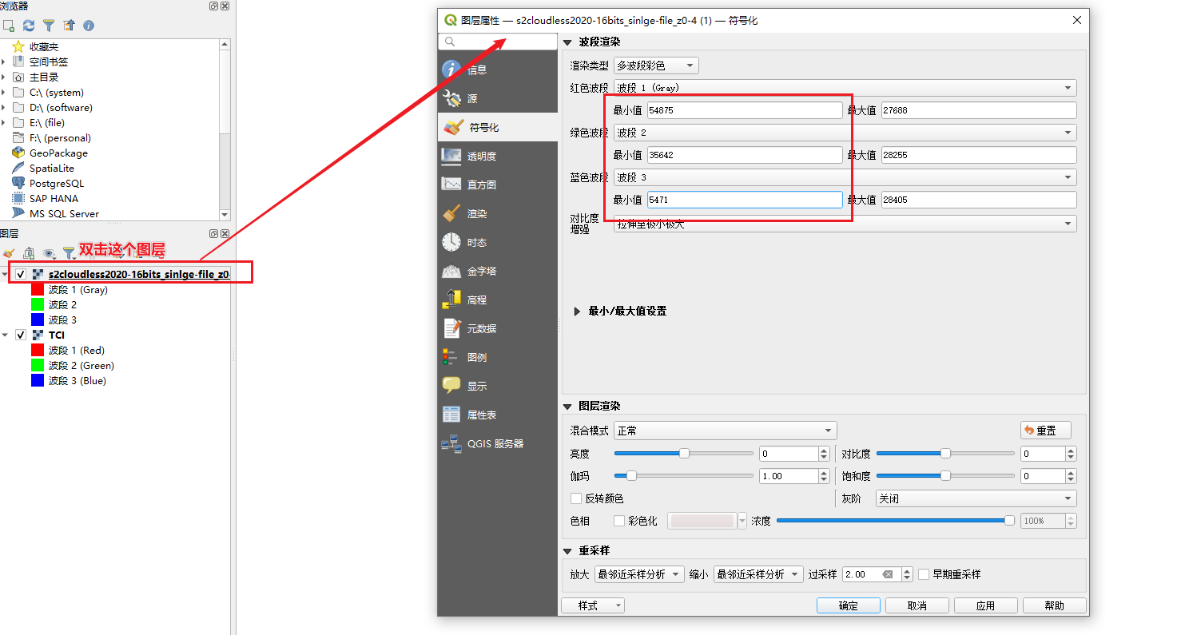The image size is (1181, 635).
Task: Collapse the TCI layer tree
Action: 5,335
